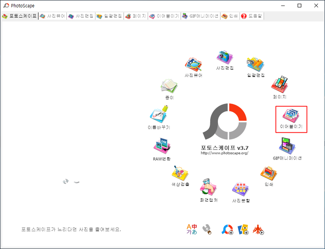Image resolution: width=325 pixels, height=249 pixels.
Task: Launch the GIF애니메이션 icon in circle
Action: (287, 149)
